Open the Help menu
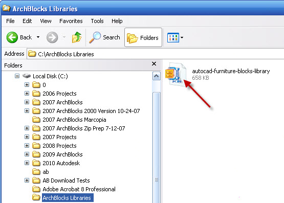 pyautogui.click(x=117, y=21)
